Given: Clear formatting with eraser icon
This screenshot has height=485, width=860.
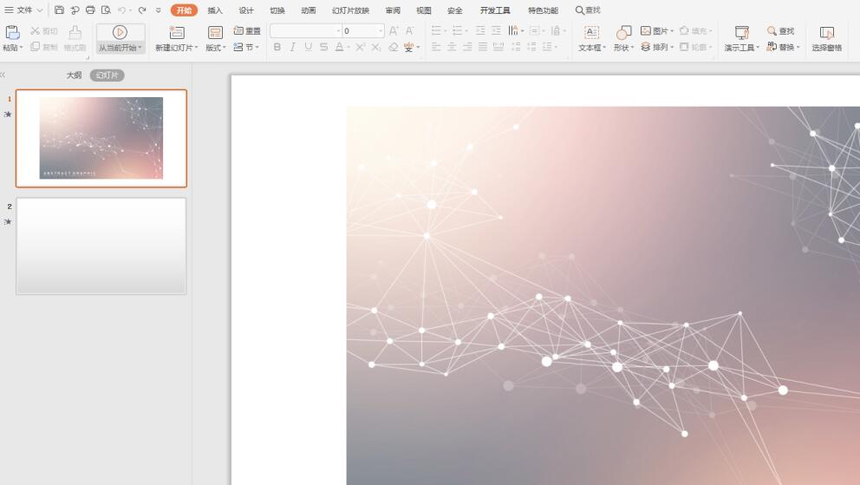Looking at the screenshot, I should click(394, 47).
